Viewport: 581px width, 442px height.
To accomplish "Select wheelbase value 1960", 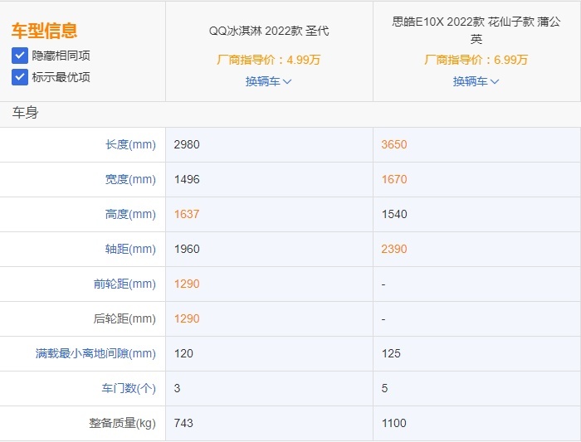I will (187, 249).
